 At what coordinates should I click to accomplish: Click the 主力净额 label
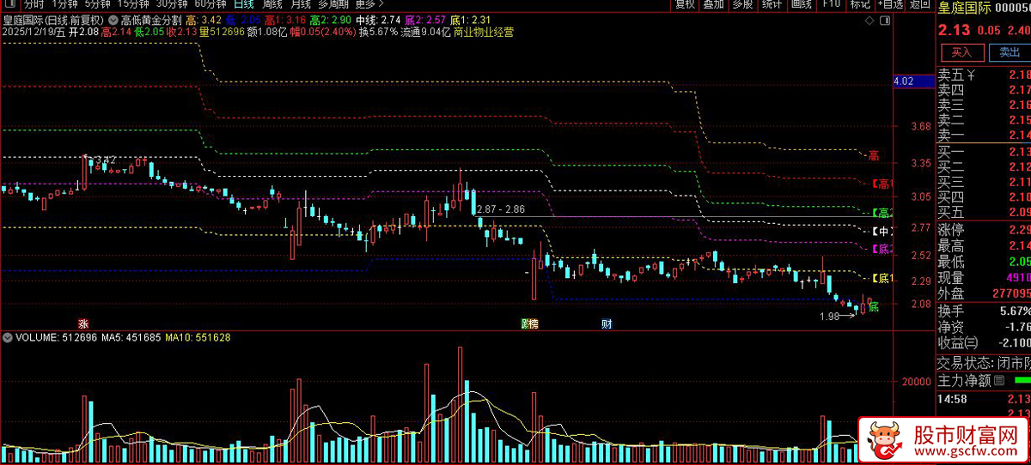coord(964,380)
